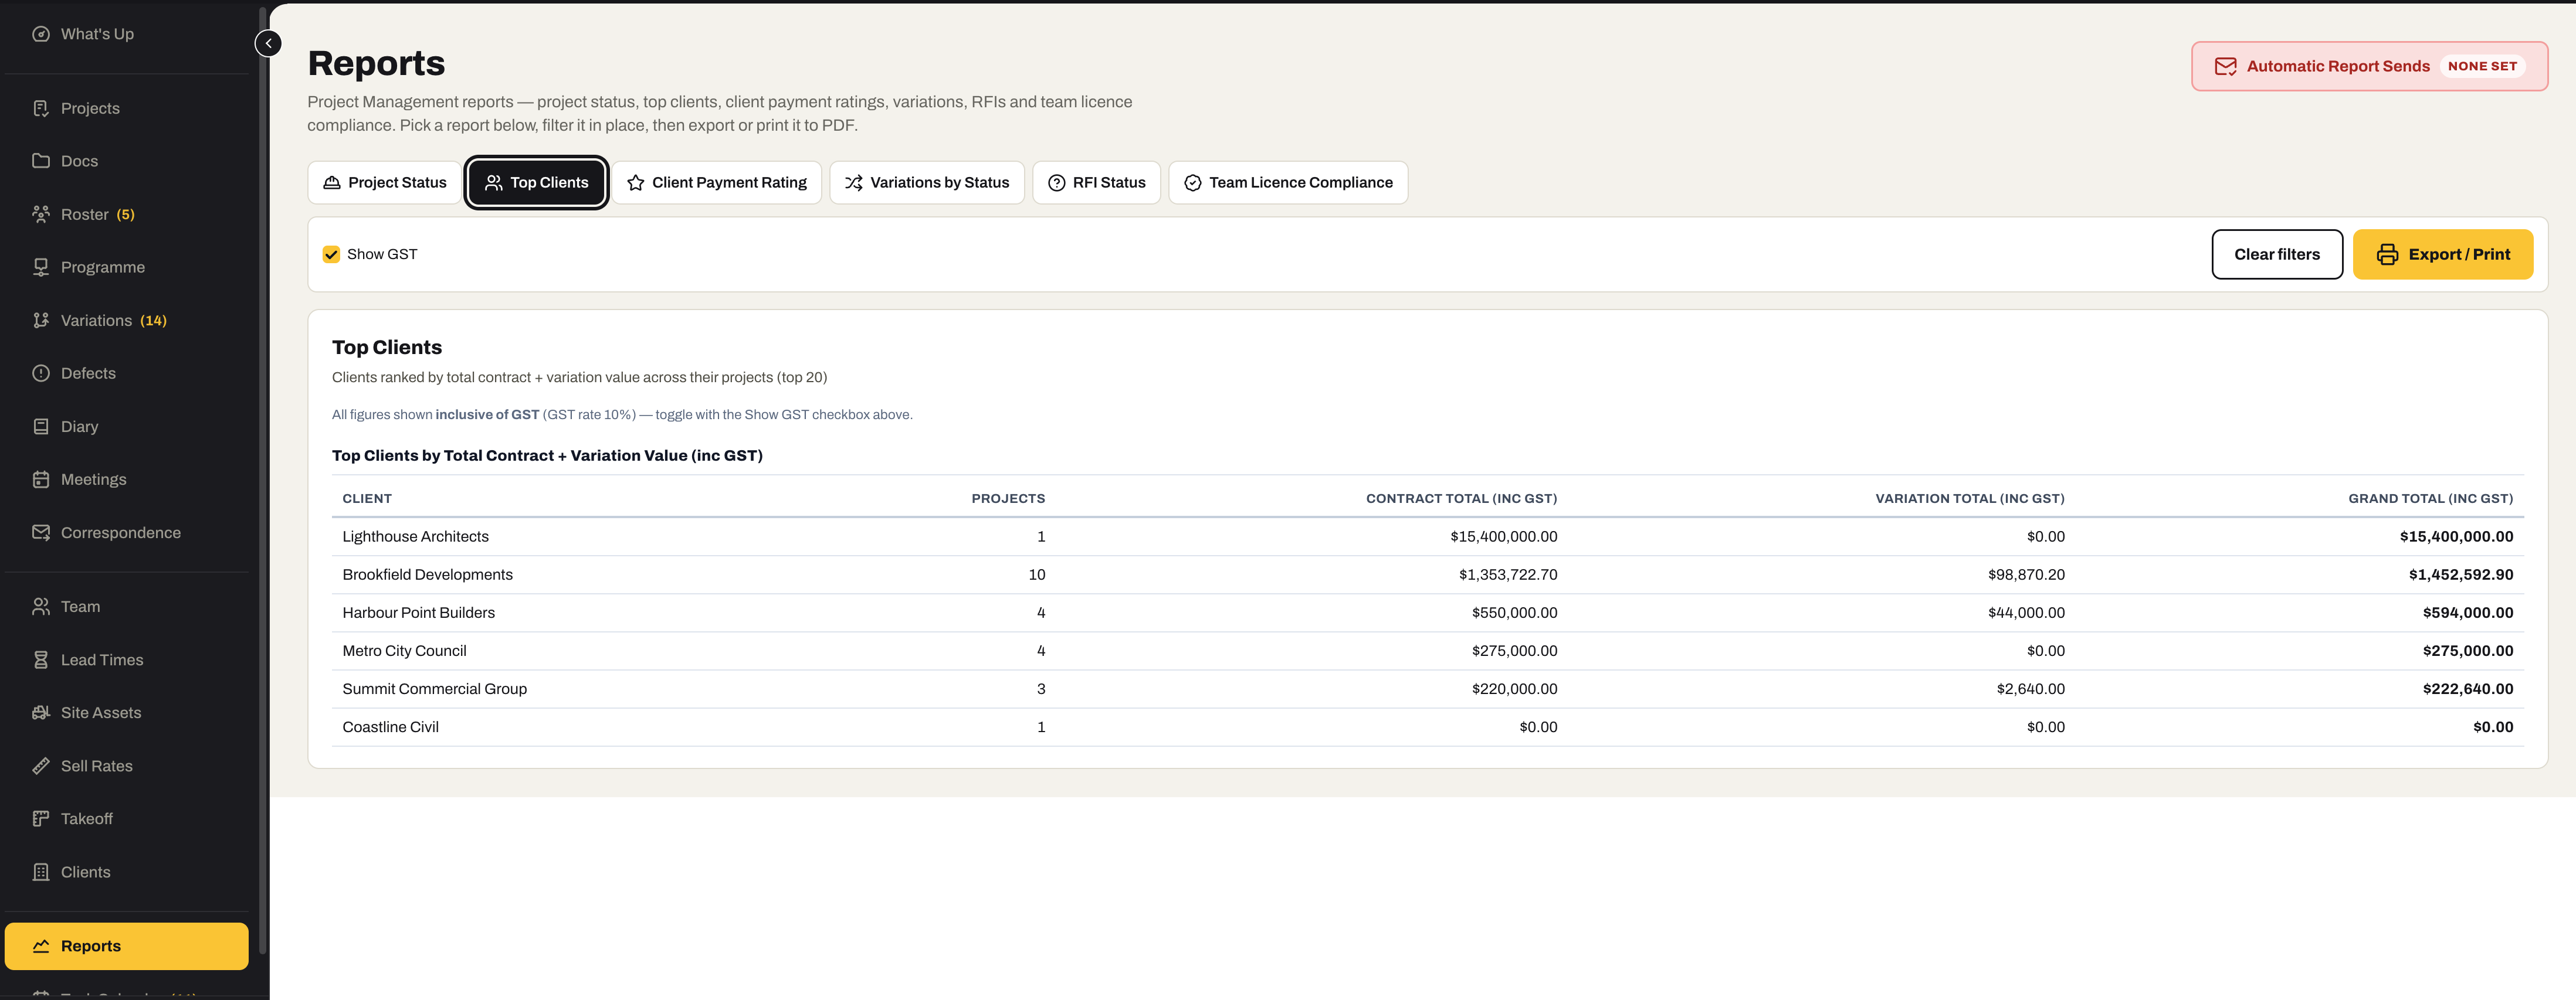Click the Projects sidebar icon
The height and width of the screenshot is (1000, 2576).
click(41, 108)
